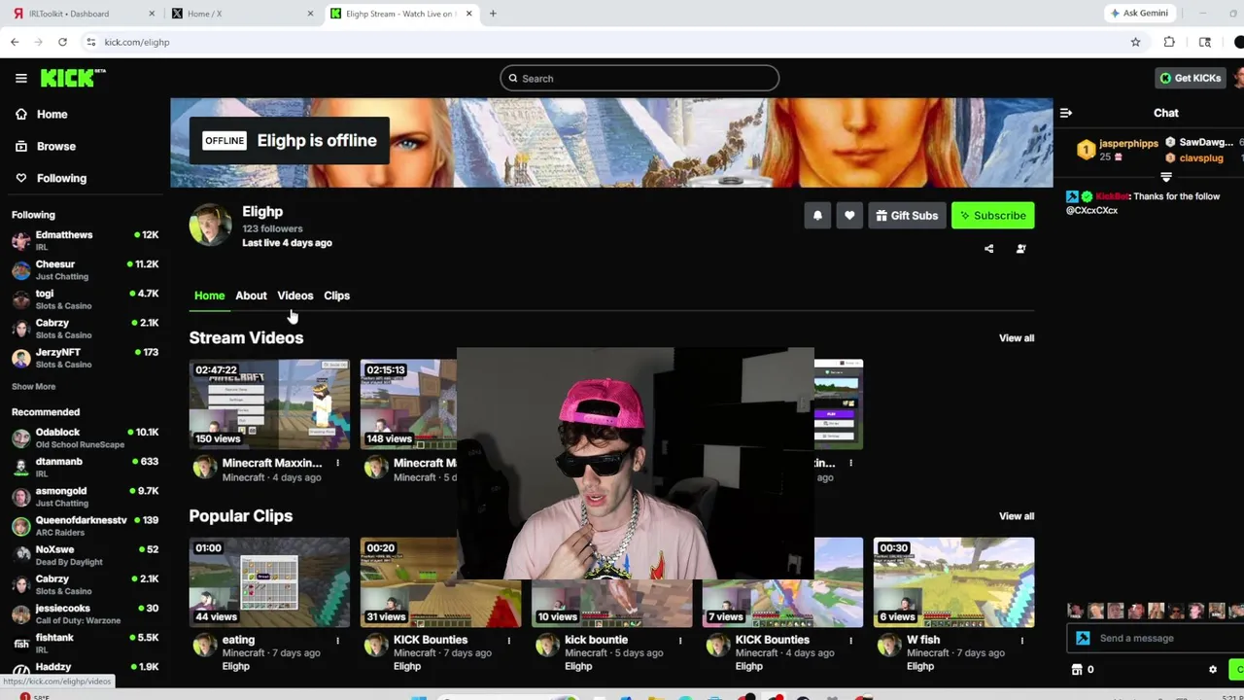The height and width of the screenshot is (700, 1244).
Task: Click the Get KICKs button
Action: pos(1190,78)
